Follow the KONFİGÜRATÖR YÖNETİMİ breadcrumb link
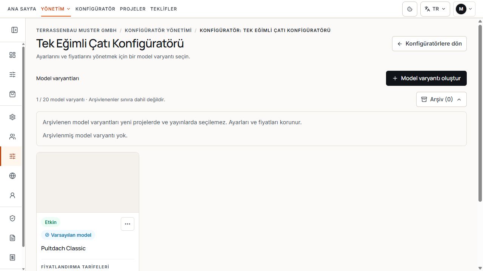483x271 pixels. [158, 30]
